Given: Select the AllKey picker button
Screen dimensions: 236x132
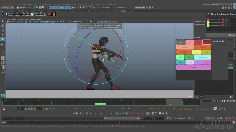Looking at the screenshot, I should (x=181, y=42).
